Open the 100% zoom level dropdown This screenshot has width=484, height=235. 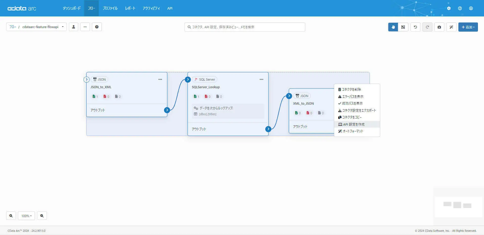pos(26,216)
